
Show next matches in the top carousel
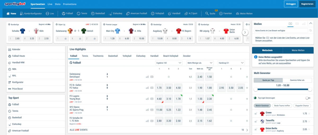[245, 32]
